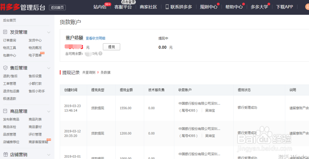This screenshot has width=309, height=159.
Task: Open 客服平台 in top navigation
Action: [x=123, y=7]
